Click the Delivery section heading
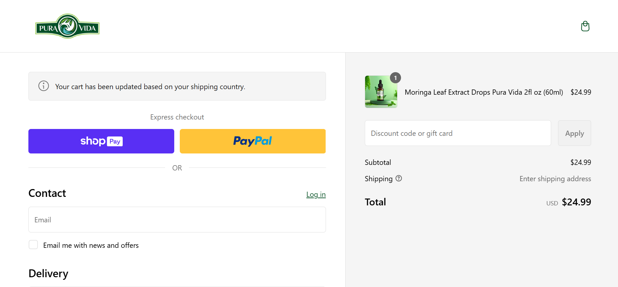 pos(48,273)
